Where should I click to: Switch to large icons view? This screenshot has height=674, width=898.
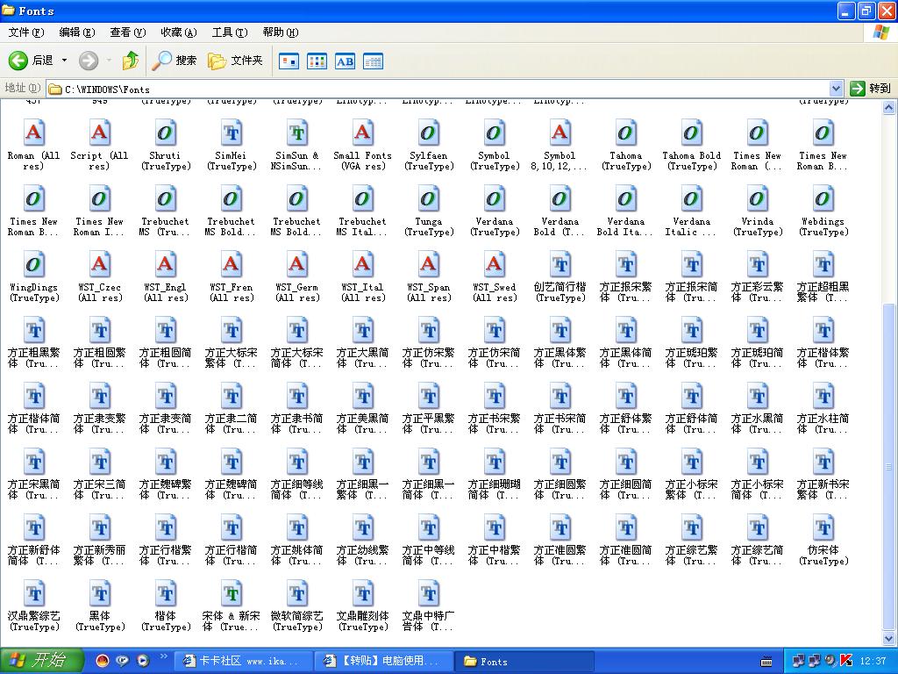click(x=289, y=61)
